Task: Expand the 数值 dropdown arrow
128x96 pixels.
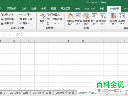Action: tap(42, 24)
